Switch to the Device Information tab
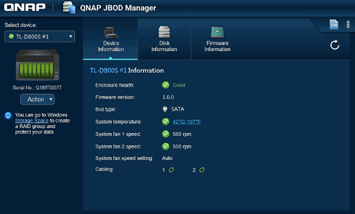This screenshot has height=214, width=355. click(111, 39)
